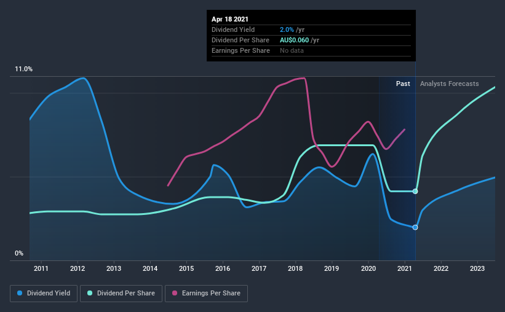Click the 0% y-axis label
505x312 pixels.
coord(19,254)
